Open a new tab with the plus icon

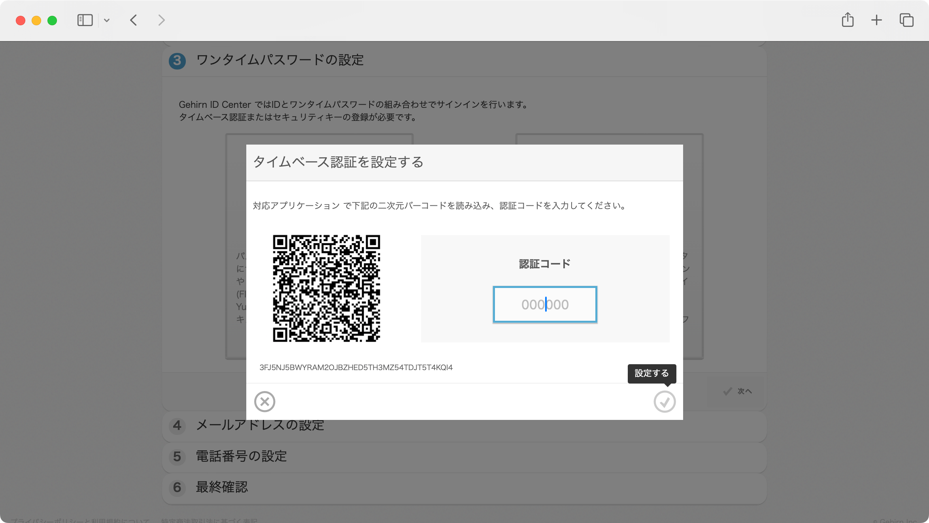pyautogui.click(x=876, y=20)
